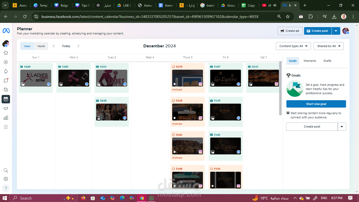359x202 pixels.
Task: Select the Drafts tab
Action: tap(327, 61)
